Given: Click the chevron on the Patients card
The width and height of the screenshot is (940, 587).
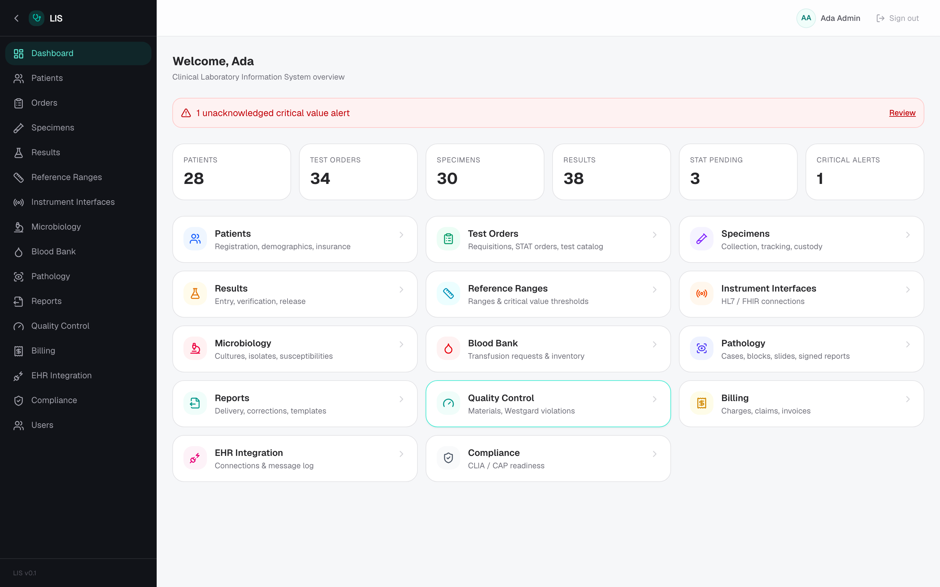Looking at the screenshot, I should 401,235.
